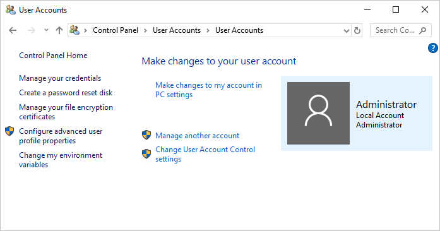440x231 pixels.
Task: Expand chevron after first User Accounts breadcrumb
Action: 208,30
